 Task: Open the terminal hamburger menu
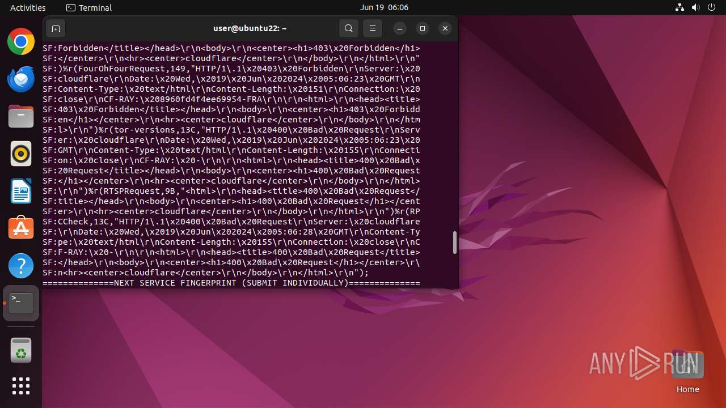[x=373, y=28]
